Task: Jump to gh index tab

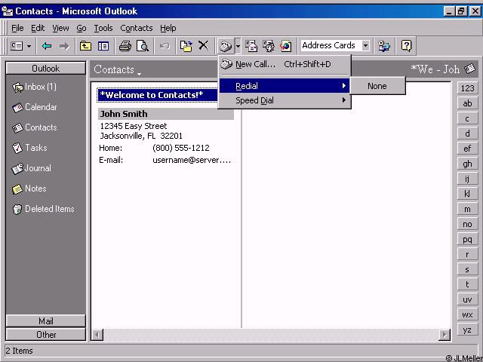Action: [x=467, y=164]
